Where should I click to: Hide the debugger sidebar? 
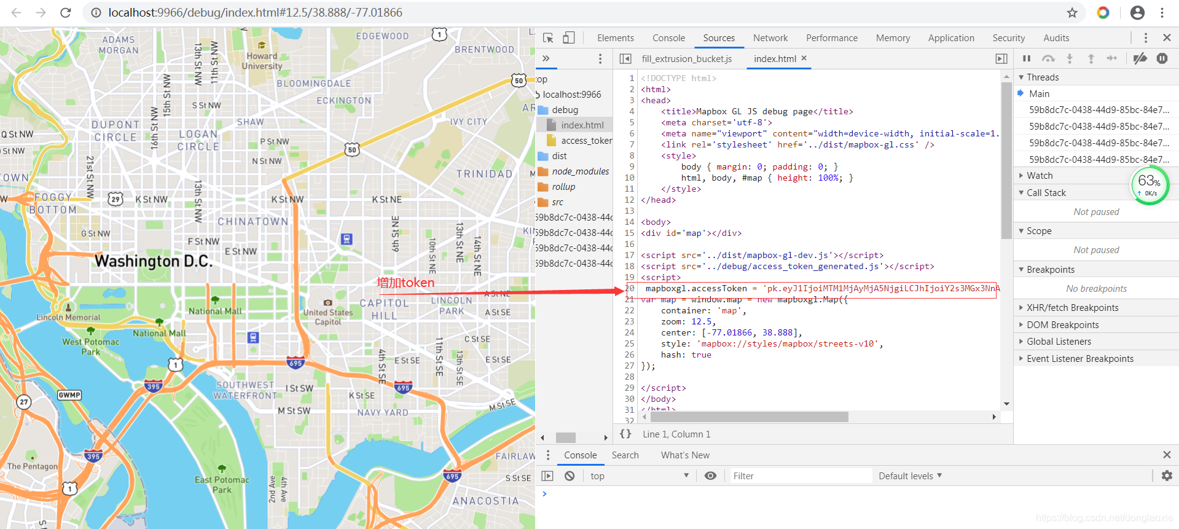click(x=1001, y=59)
